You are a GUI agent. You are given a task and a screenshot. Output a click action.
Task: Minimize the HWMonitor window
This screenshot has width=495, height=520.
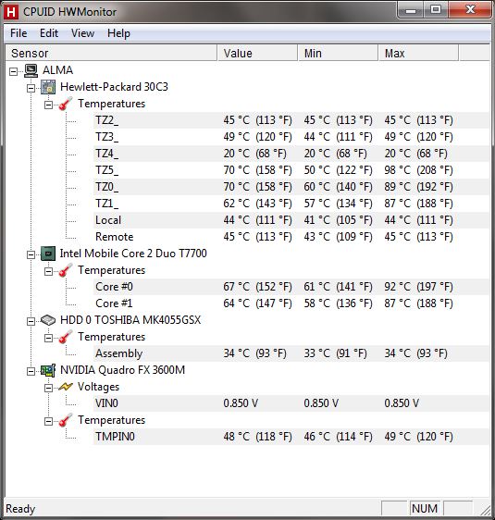(x=411, y=10)
